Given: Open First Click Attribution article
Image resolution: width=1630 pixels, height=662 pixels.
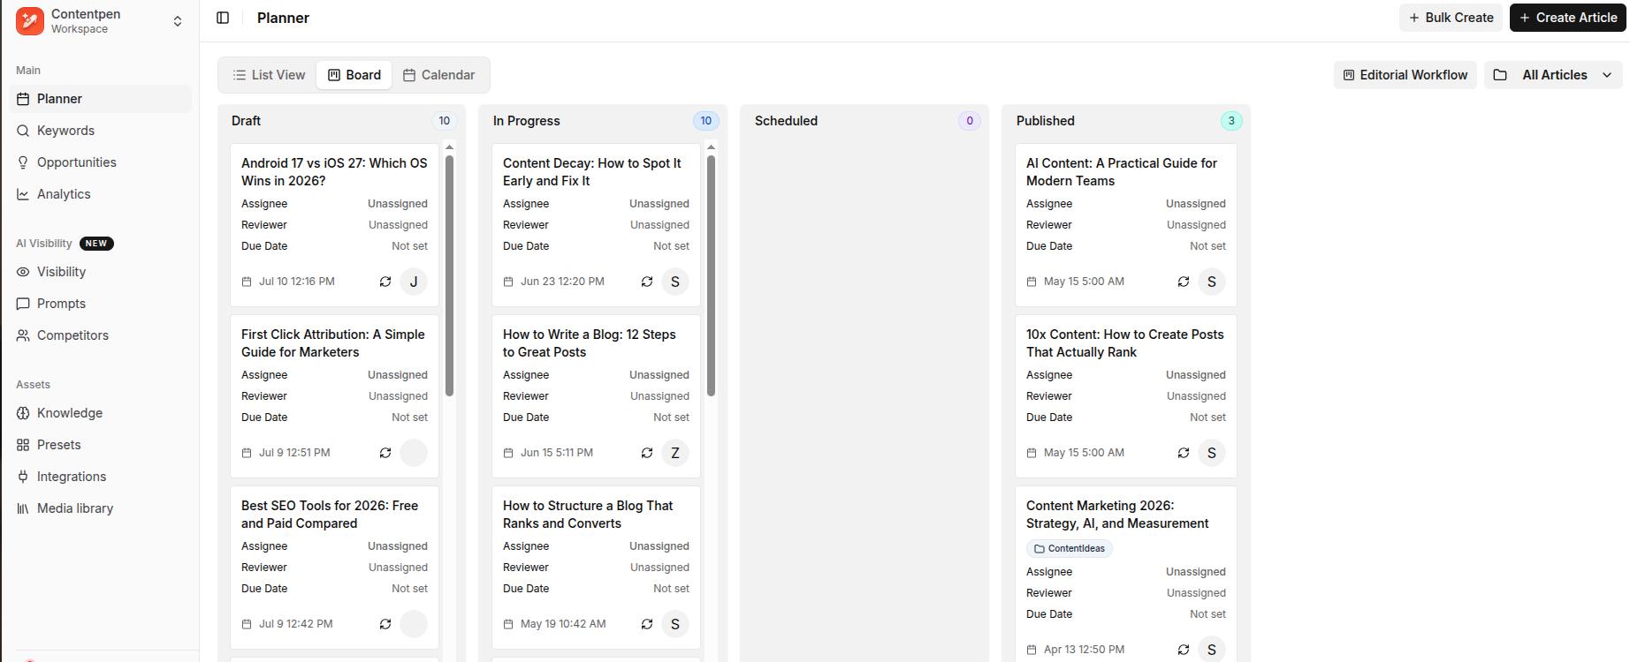Looking at the screenshot, I should 333,343.
